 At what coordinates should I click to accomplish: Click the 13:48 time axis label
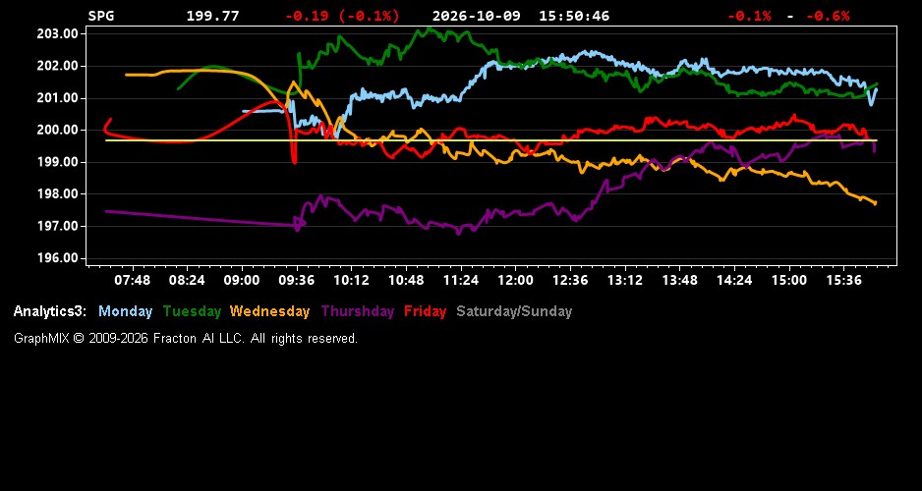pyautogui.click(x=680, y=280)
